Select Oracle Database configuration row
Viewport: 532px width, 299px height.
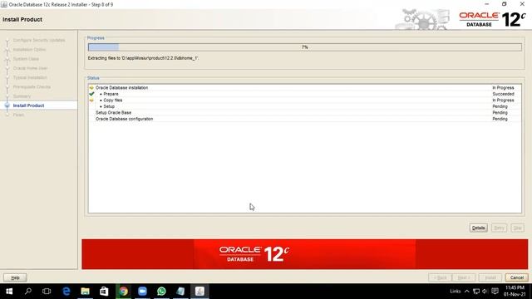pyautogui.click(x=304, y=119)
